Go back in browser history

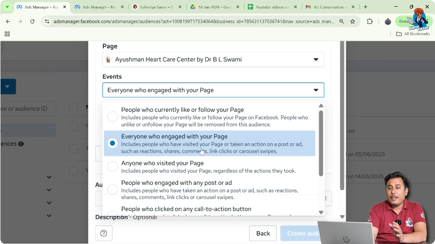pos(8,21)
